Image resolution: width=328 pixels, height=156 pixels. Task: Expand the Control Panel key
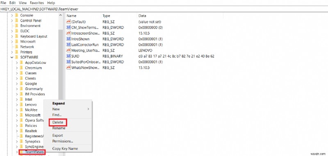(x=12, y=20)
